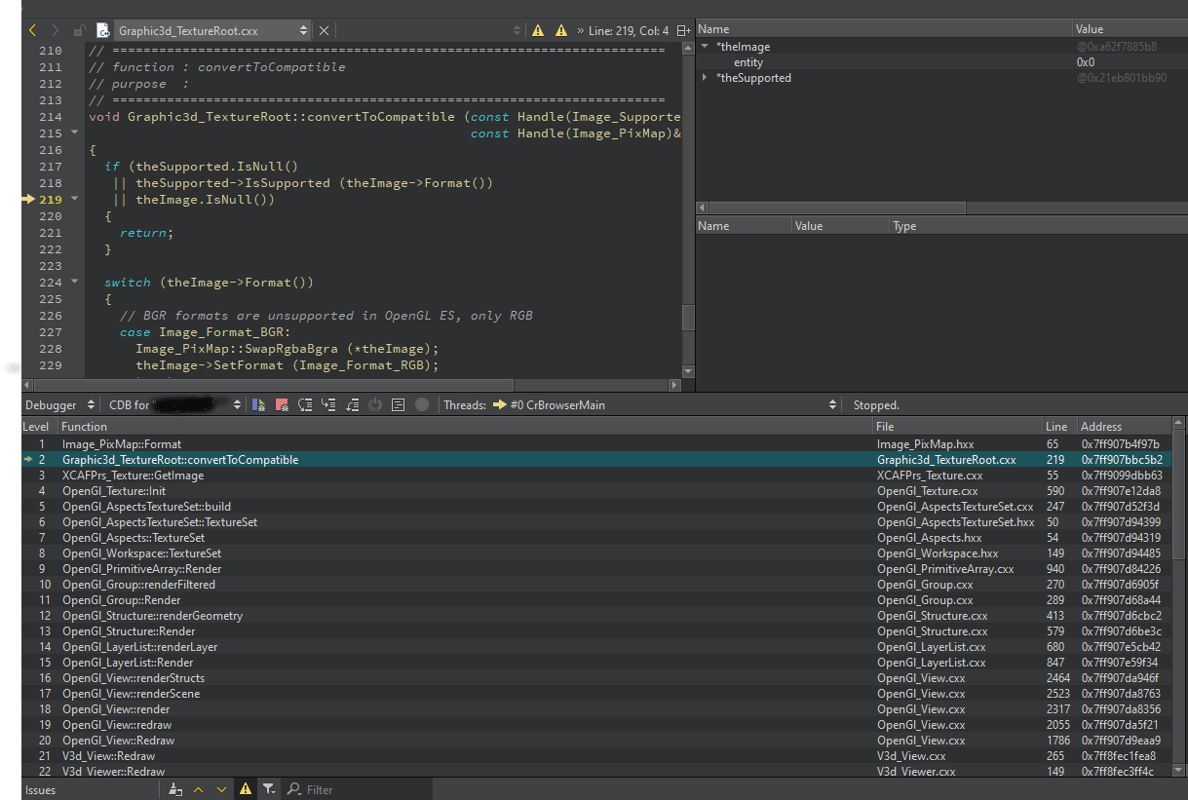Expand the *theSupported variable
The width and height of the screenshot is (1188, 800).
coord(705,78)
